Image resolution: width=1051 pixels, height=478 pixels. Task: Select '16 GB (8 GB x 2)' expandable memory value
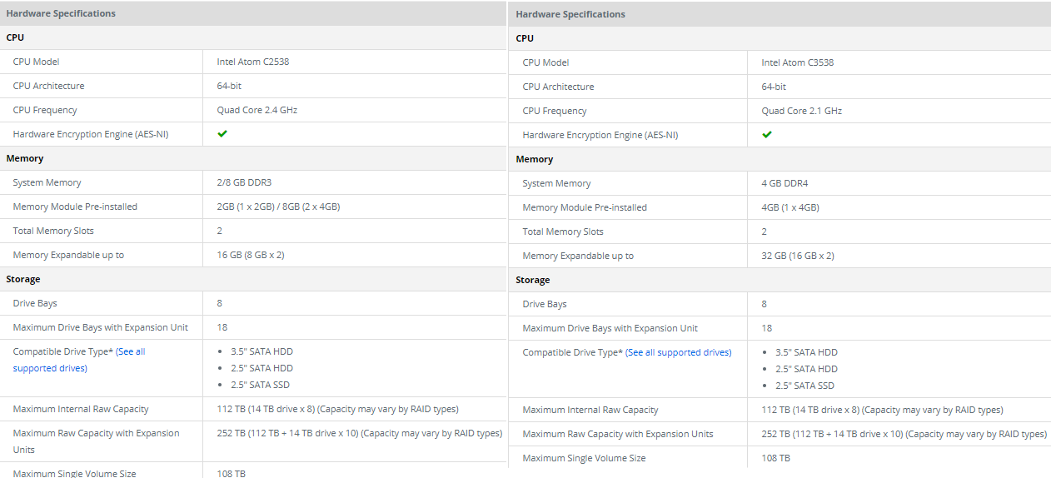251,255
